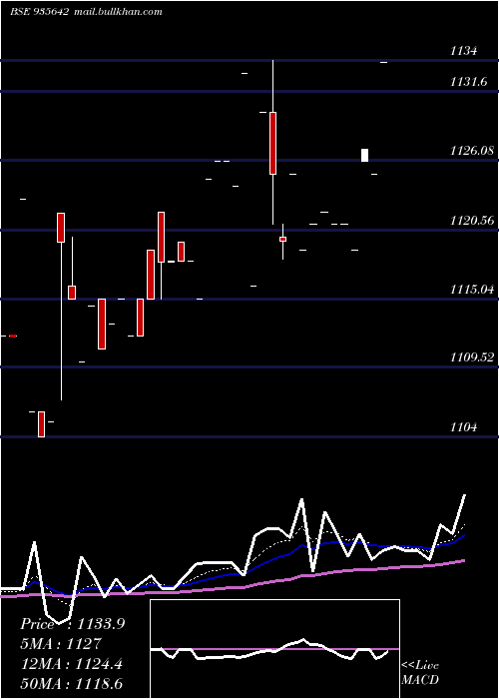
Task: Click the Price : 1133.9 readout
Action: (72, 624)
